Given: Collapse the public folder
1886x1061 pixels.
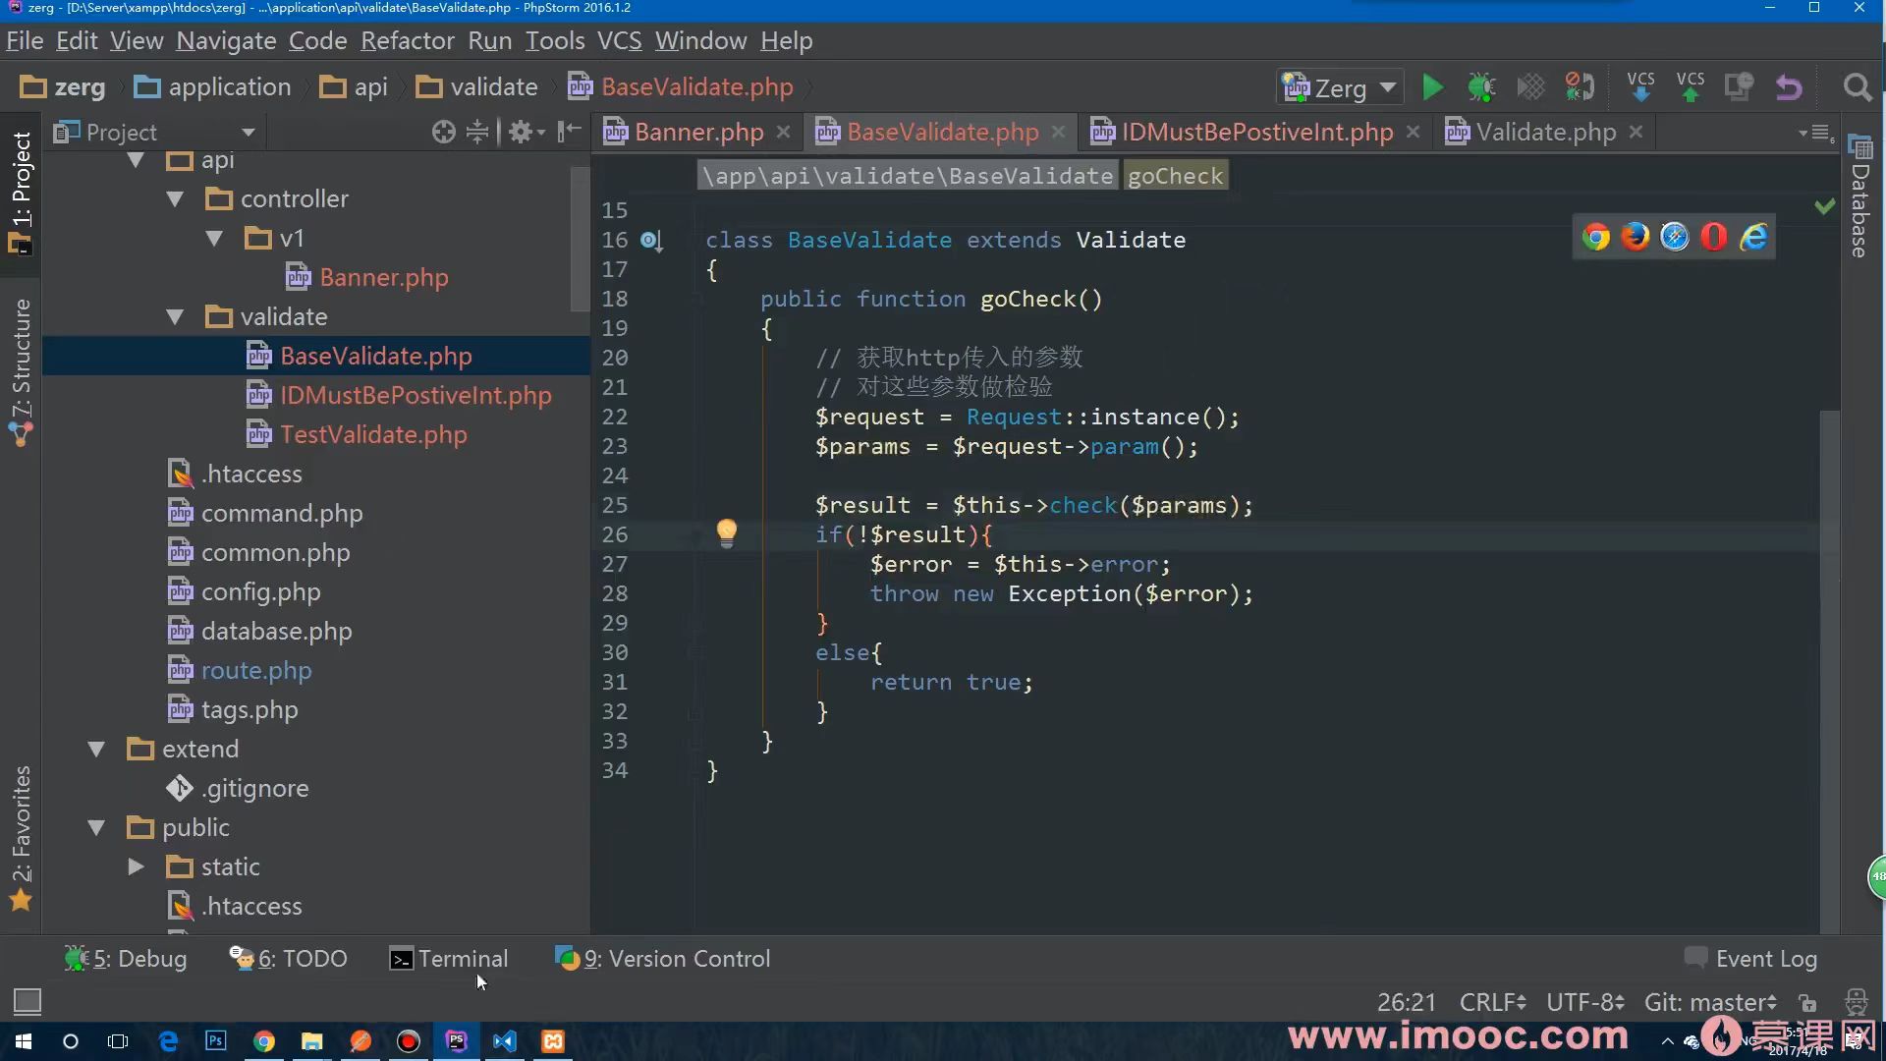Looking at the screenshot, I should [96, 827].
